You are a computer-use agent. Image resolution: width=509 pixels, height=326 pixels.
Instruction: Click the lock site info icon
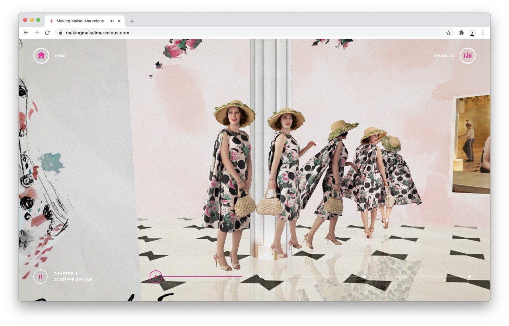(x=61, y=33)
